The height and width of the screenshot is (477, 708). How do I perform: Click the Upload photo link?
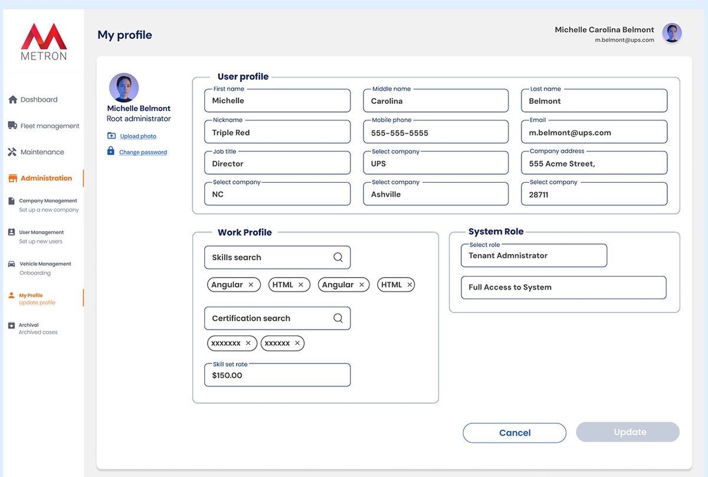coord(138,136)
